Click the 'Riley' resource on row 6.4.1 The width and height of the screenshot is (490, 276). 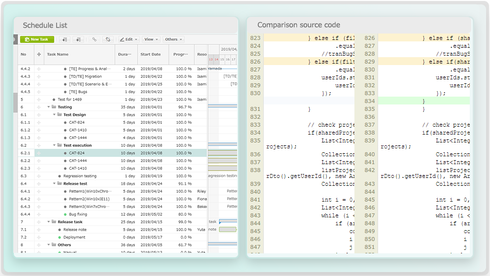(202, 191)
